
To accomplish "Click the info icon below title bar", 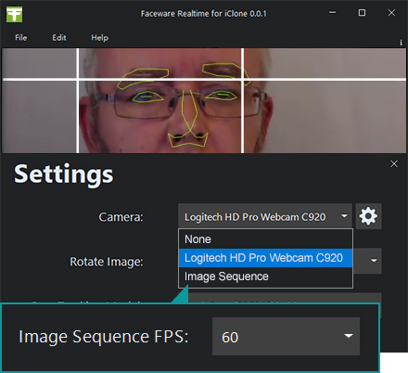I will 401,43.
